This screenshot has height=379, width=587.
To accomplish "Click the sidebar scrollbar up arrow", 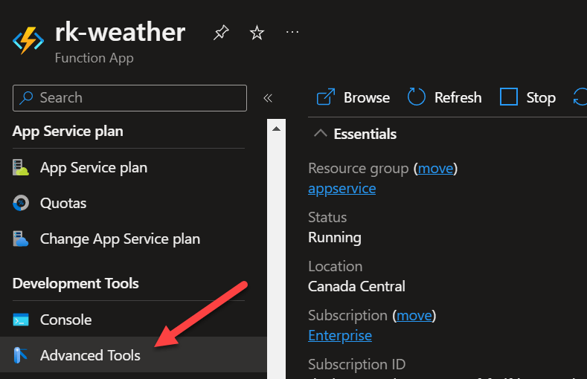I will (277, 129).
